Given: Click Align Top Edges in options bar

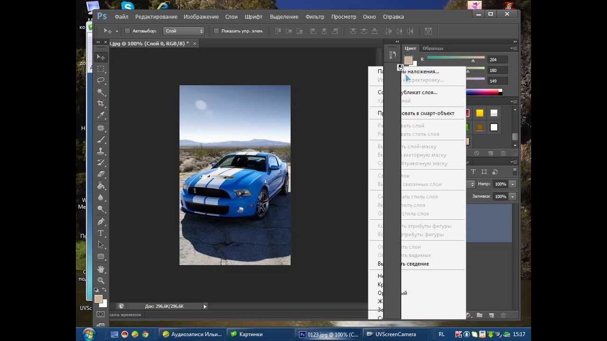Looking at the screenshot, I should click(278, 31).
